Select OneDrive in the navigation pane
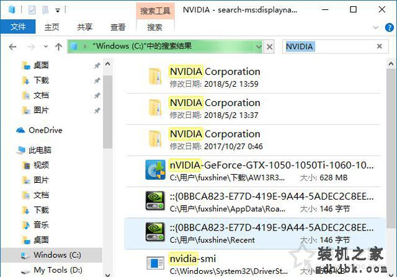Screen dimensions: 397x277 tap(45, 130)
